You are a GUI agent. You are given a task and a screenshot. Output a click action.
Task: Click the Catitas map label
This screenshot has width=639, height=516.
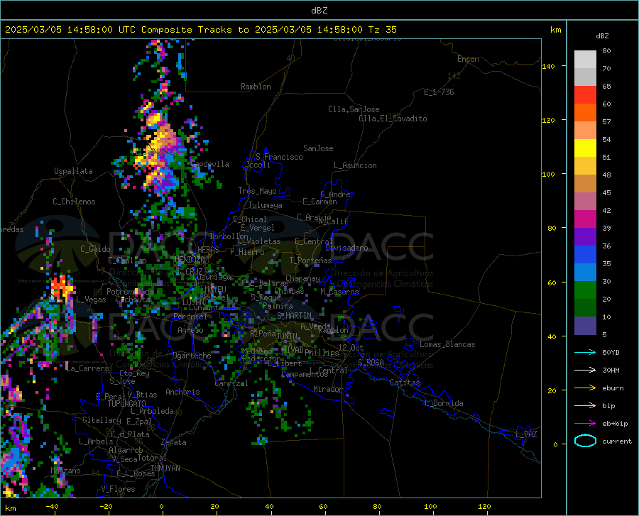[x=405, y=383]
